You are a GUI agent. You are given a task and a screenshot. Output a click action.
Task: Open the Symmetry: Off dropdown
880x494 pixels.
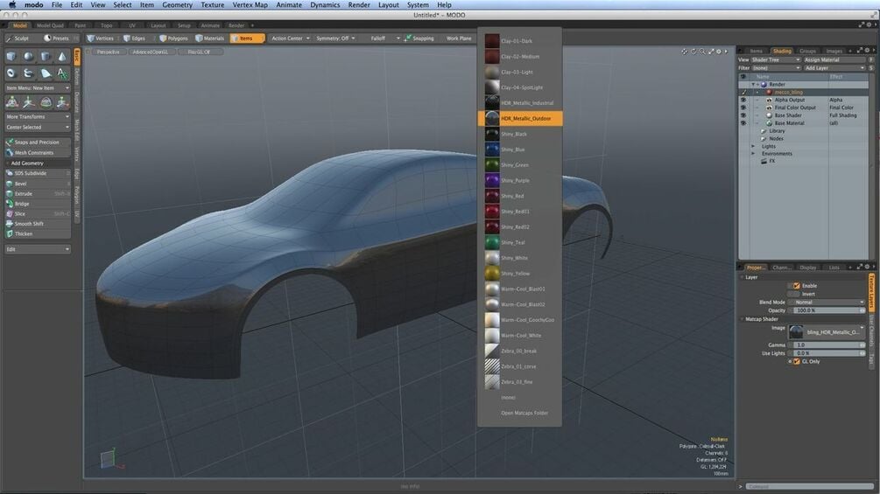(335, 38)
